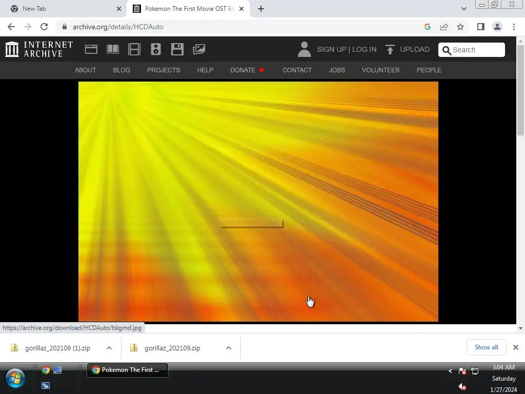This screenshot has width=525, height=394.
Task: Go back with browser back arrow
Action: (11, 27)
